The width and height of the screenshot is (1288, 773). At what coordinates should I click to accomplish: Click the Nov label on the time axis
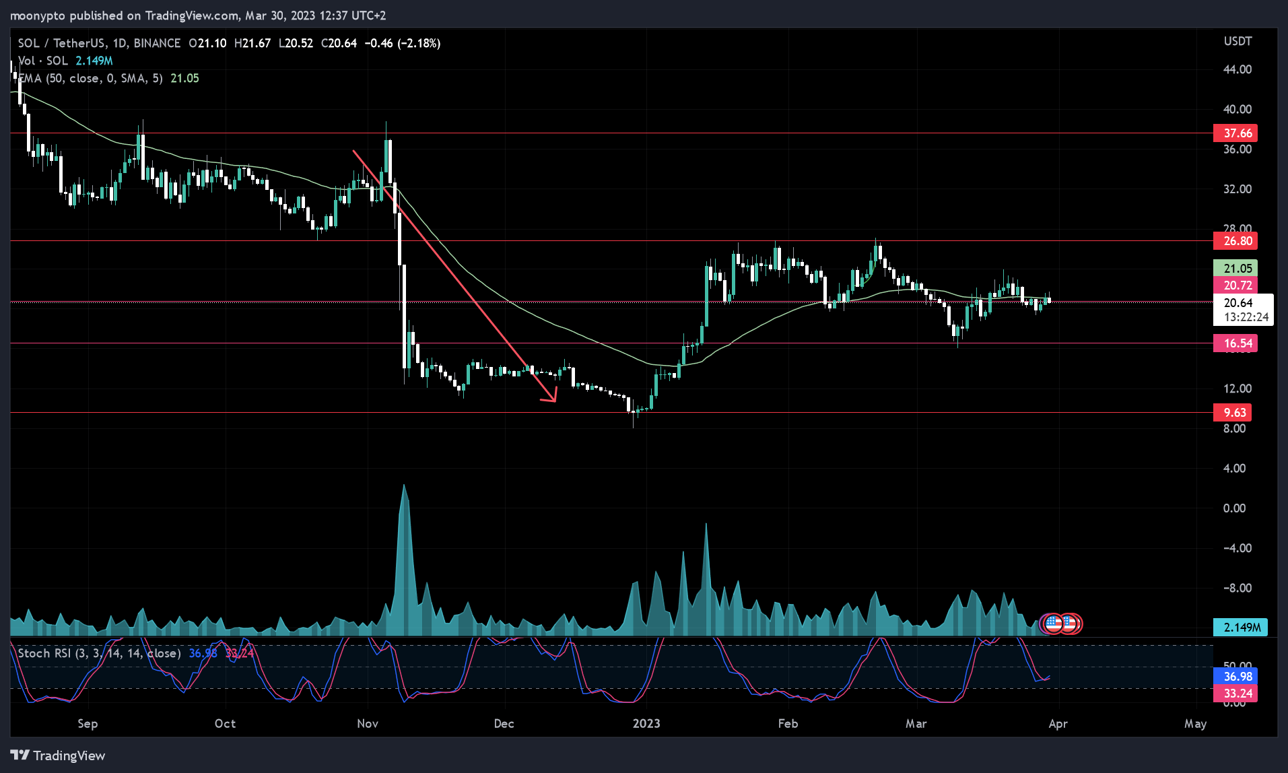[x=368, y=724]
